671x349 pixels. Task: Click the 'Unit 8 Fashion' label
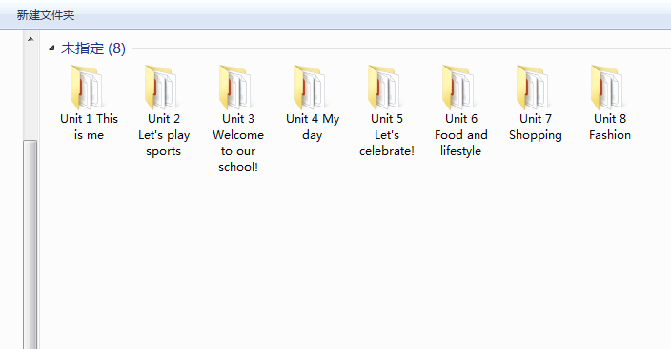coord(610,126)
